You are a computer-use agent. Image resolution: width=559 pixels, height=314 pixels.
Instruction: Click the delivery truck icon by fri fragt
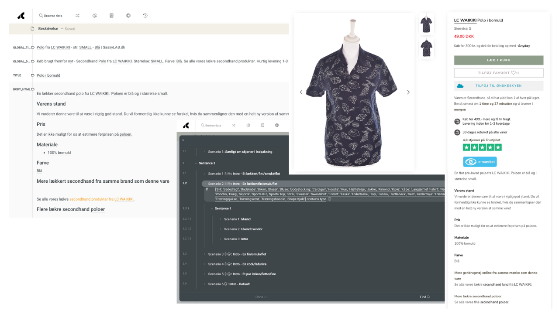click(457, 121)
